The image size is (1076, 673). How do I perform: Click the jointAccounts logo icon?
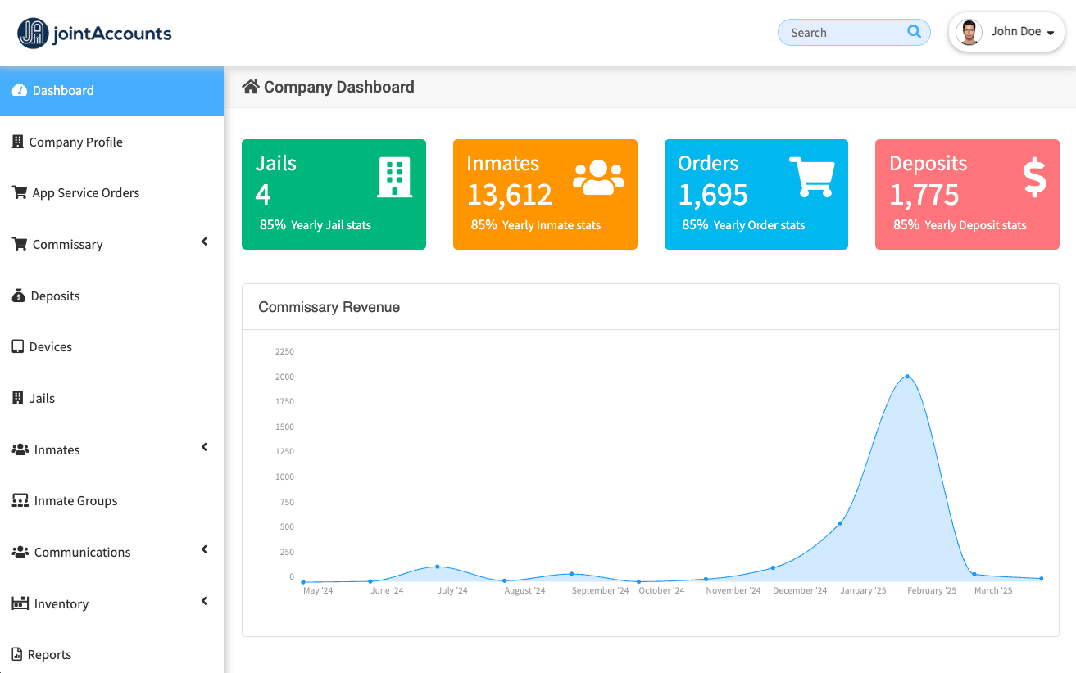coord(33,34)
